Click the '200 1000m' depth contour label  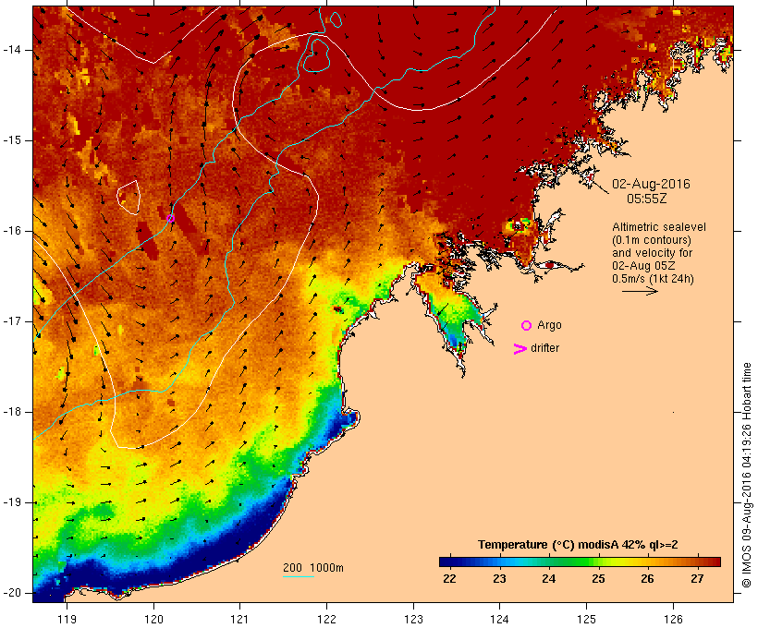(x=313, y=568)
